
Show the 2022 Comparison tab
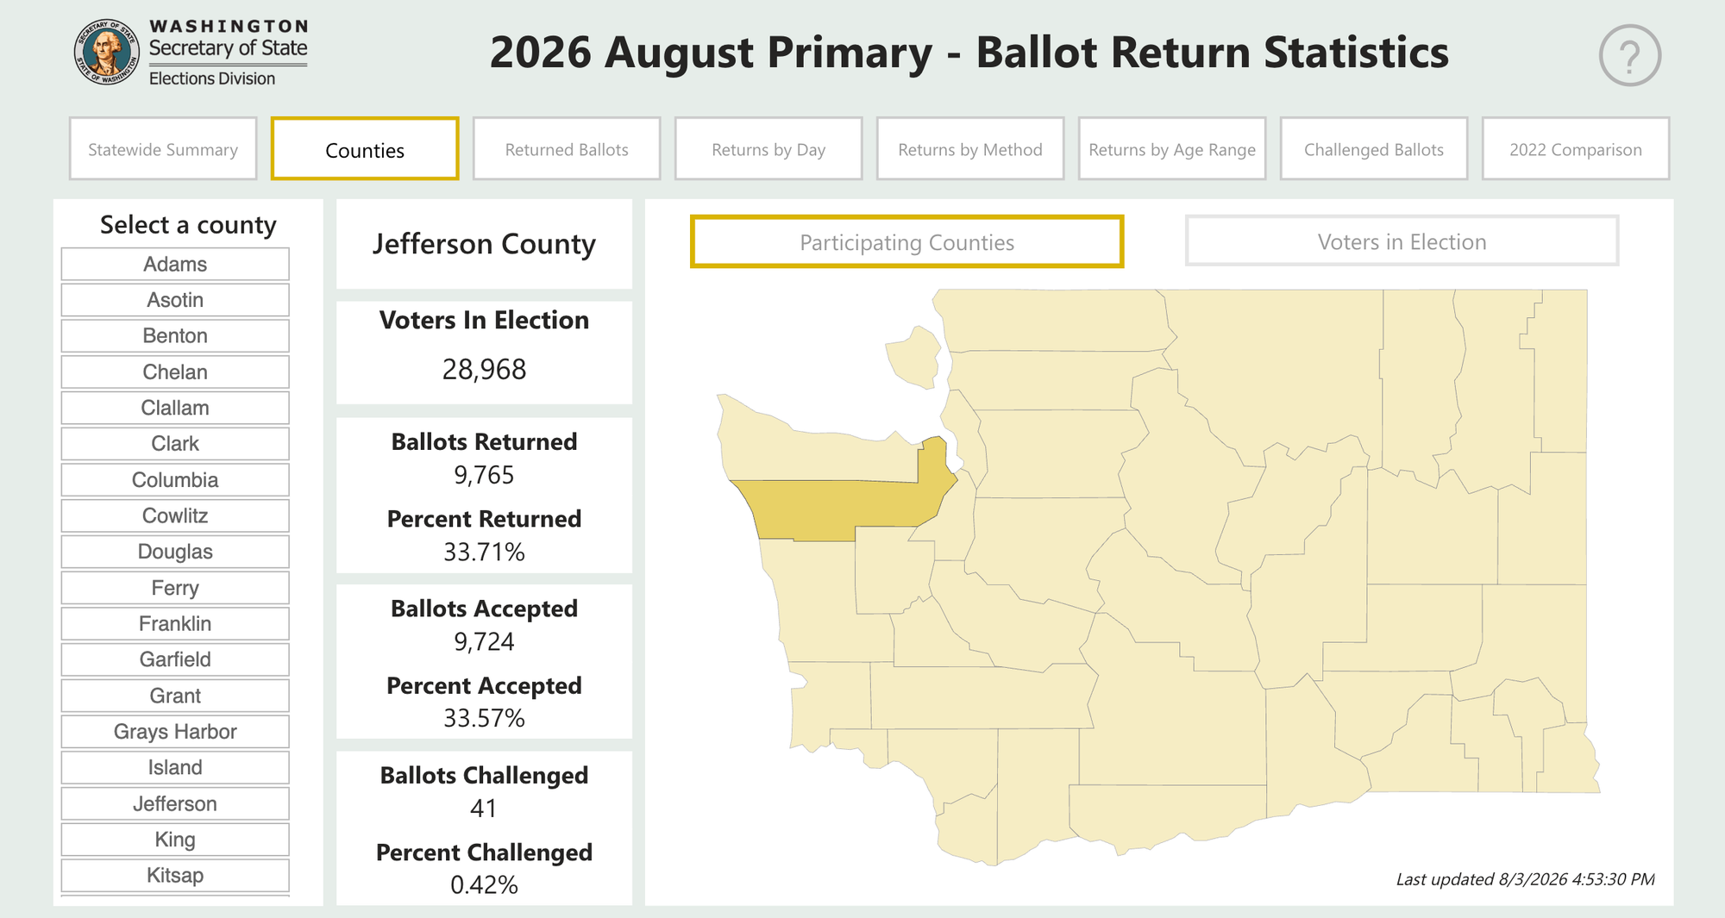1576,149
